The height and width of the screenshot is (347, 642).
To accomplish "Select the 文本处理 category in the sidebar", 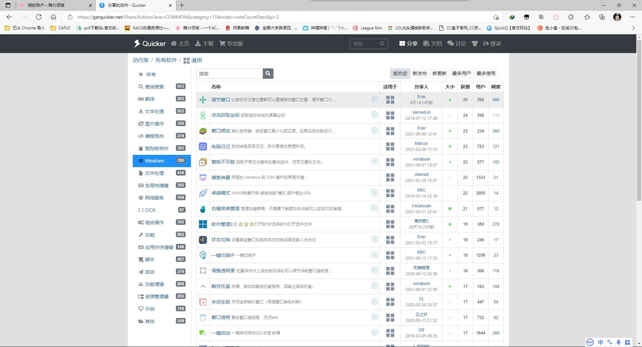I will tap(154, 111).
